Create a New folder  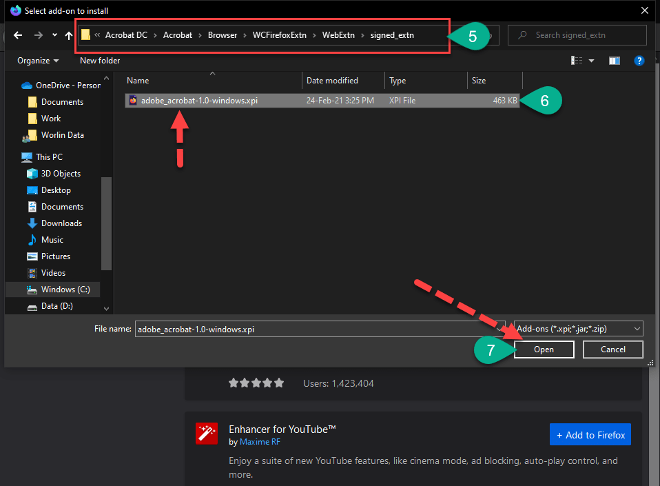click(x=100, y=61)
